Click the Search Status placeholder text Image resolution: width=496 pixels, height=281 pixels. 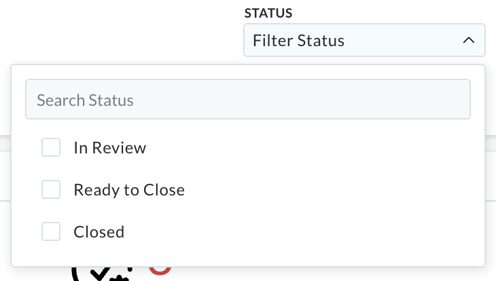click(x=85, y=100)
